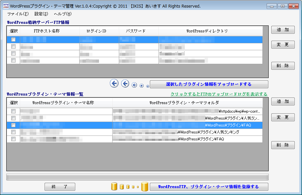Tick the checkbox in the third FTP server row
The width and height of the screenshot is (302, 195).
coord(13,54)
